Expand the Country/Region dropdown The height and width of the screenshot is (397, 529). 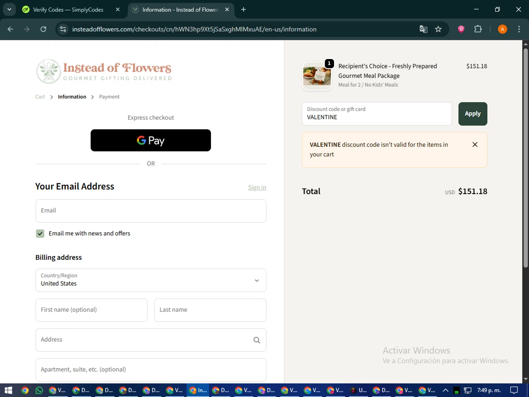151,280
